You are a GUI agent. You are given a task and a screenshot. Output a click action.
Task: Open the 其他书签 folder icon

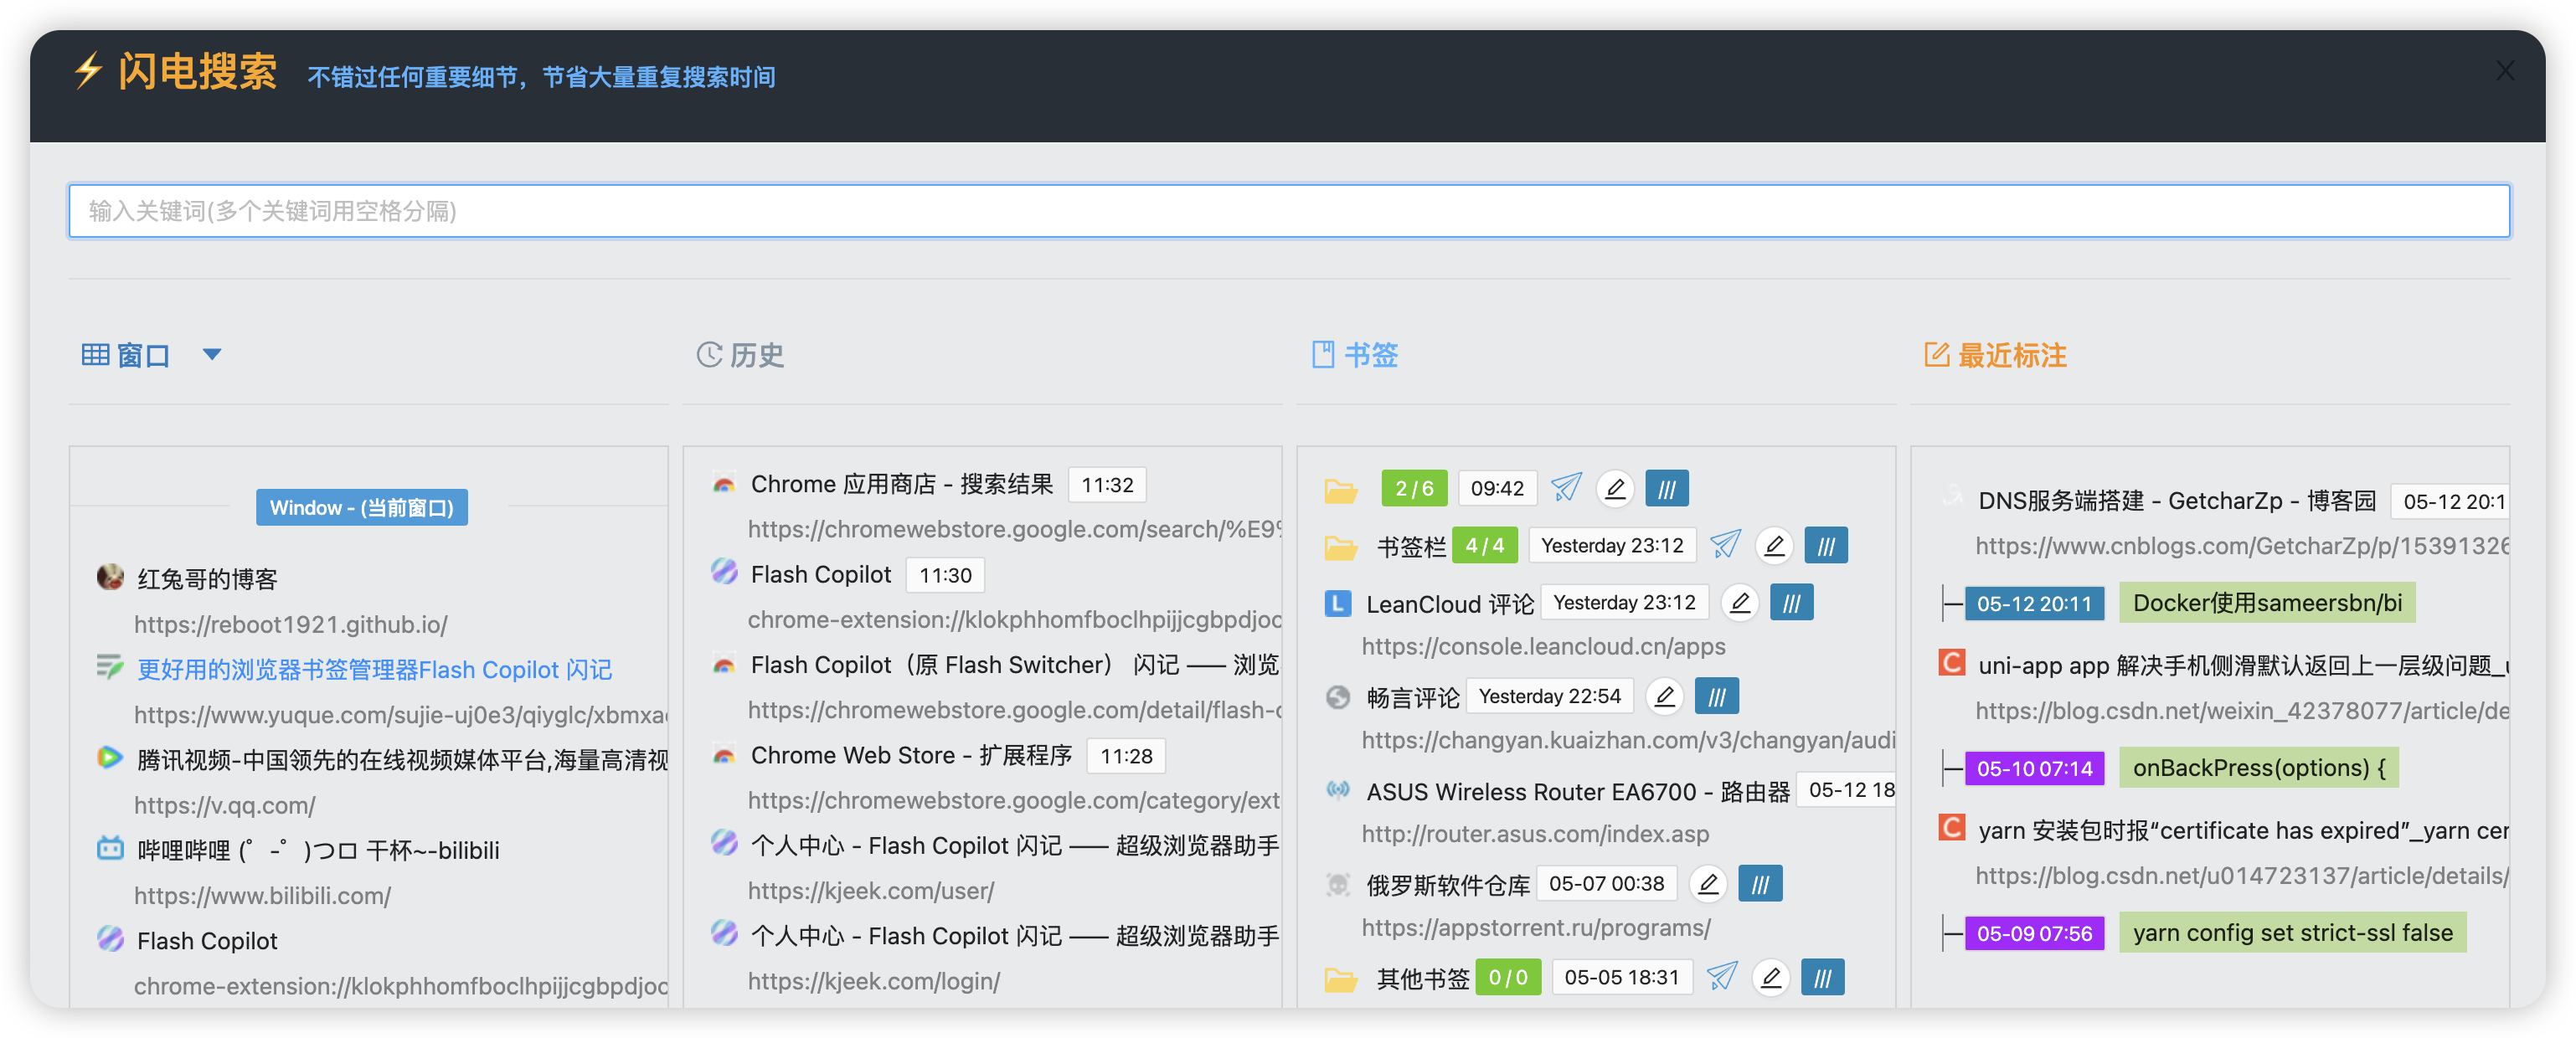click(x=1340, y=978)
